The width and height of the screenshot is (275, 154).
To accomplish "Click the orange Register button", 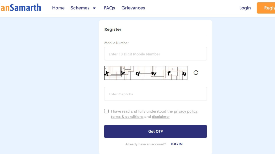I will point(266,8).
